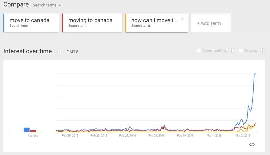Click the Feb 25, 2016 date label

point(70,136)
